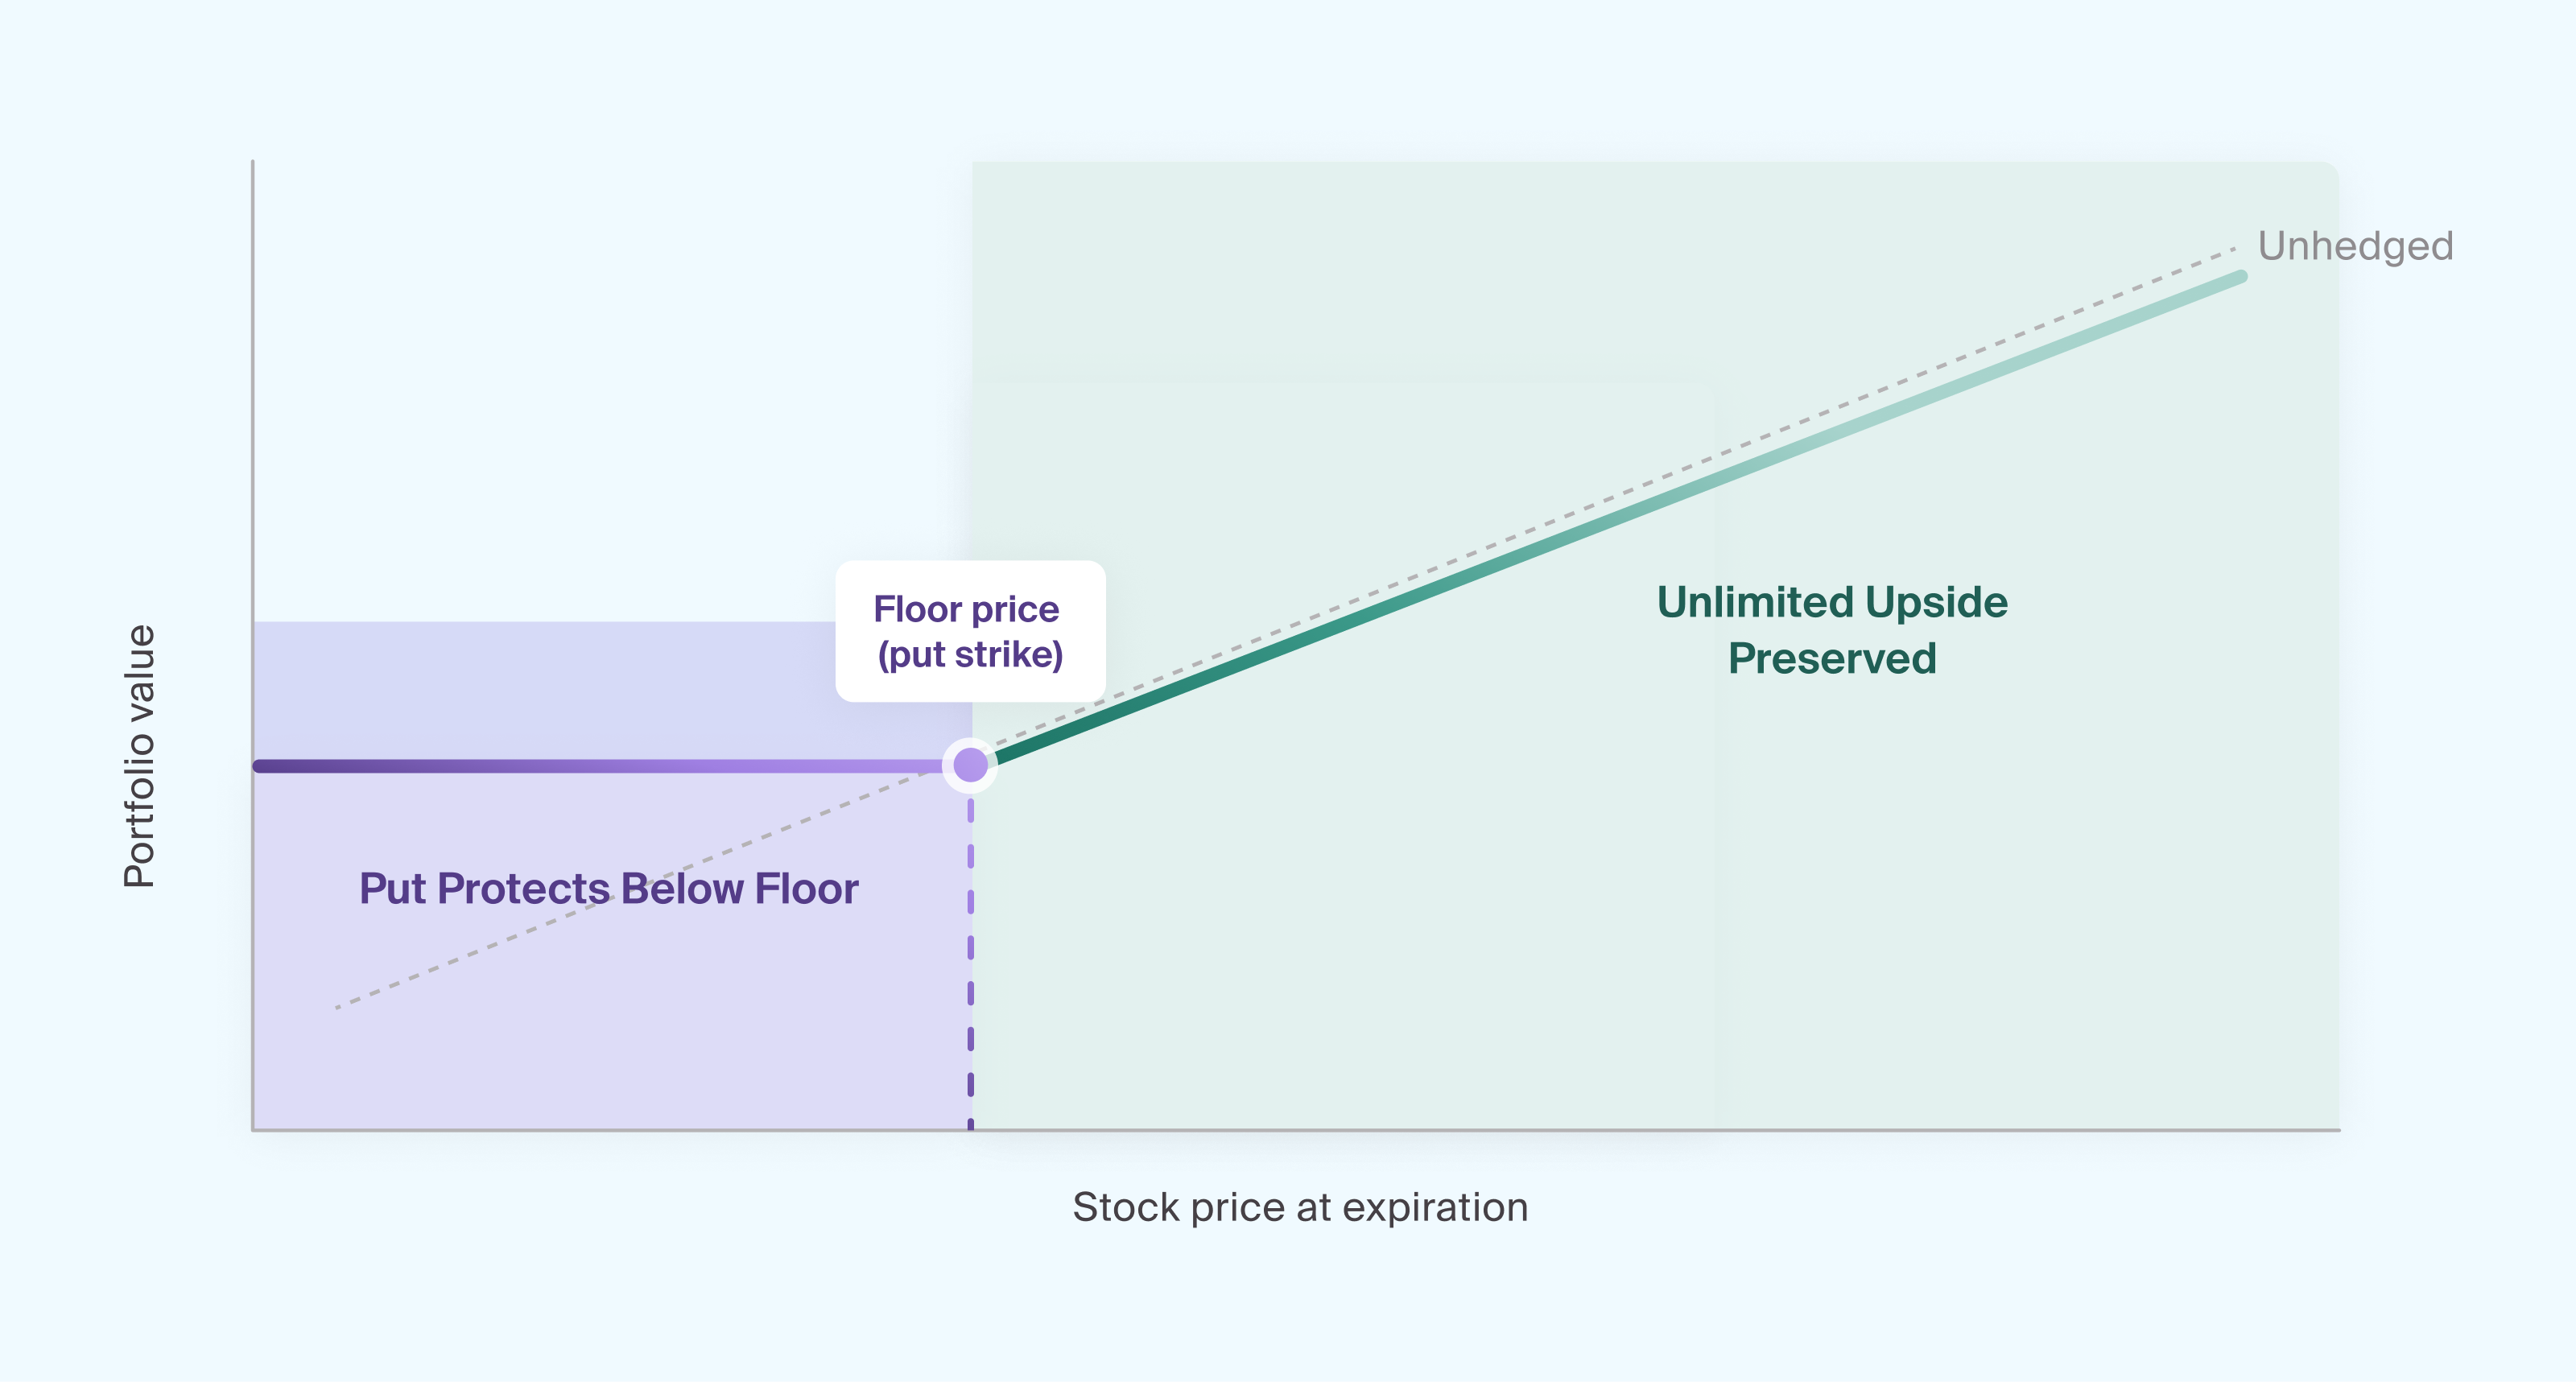Click the purple shaded protection region
2576x1382 pixels.
click(x=611, y=950)
